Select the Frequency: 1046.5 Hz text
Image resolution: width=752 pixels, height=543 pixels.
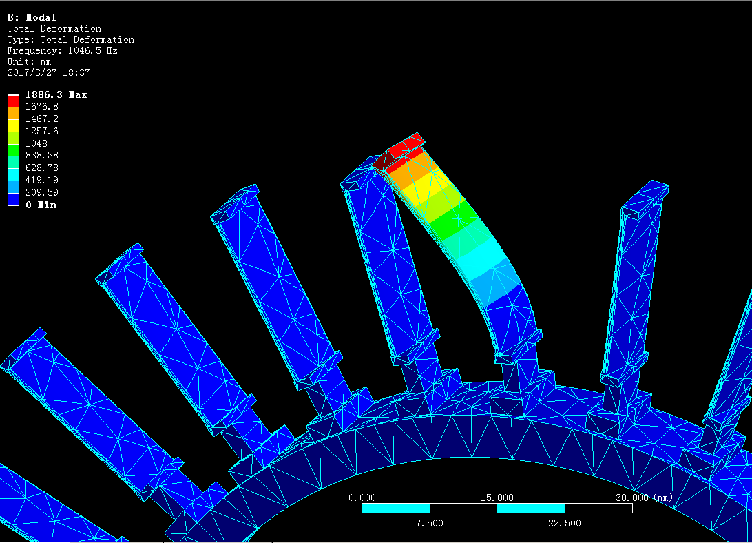point(63,50)
